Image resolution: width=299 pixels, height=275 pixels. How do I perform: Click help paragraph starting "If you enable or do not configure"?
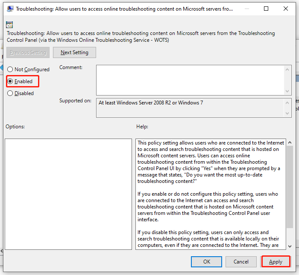click(x=208, y=207)
